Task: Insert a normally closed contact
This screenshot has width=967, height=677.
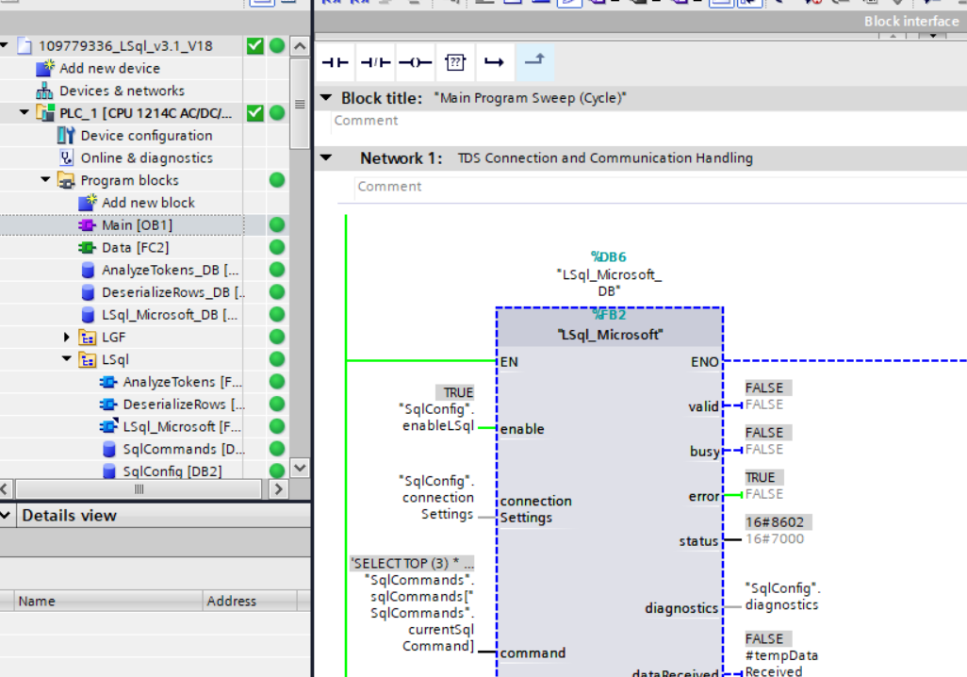Action: [x=375, y=63]
